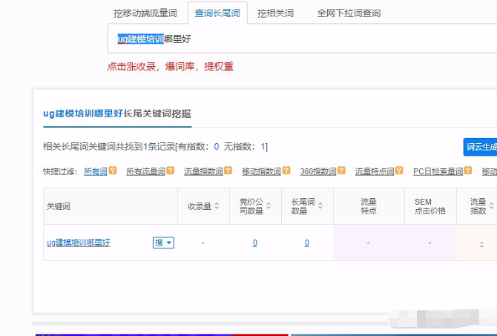
Task: Open help icon next to 所有流量词
Action: (x=171, y=171)
